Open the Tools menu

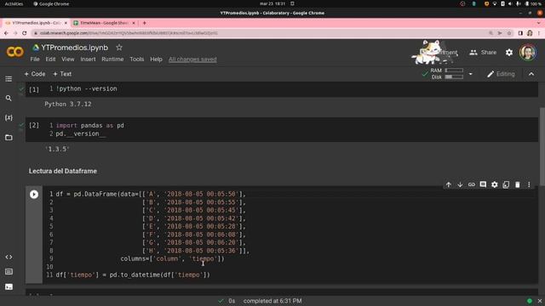click(137, 59)
